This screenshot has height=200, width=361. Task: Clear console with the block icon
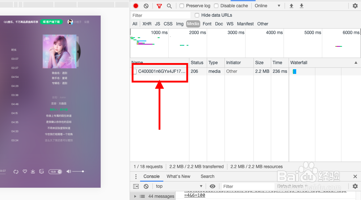click(146, 186)
